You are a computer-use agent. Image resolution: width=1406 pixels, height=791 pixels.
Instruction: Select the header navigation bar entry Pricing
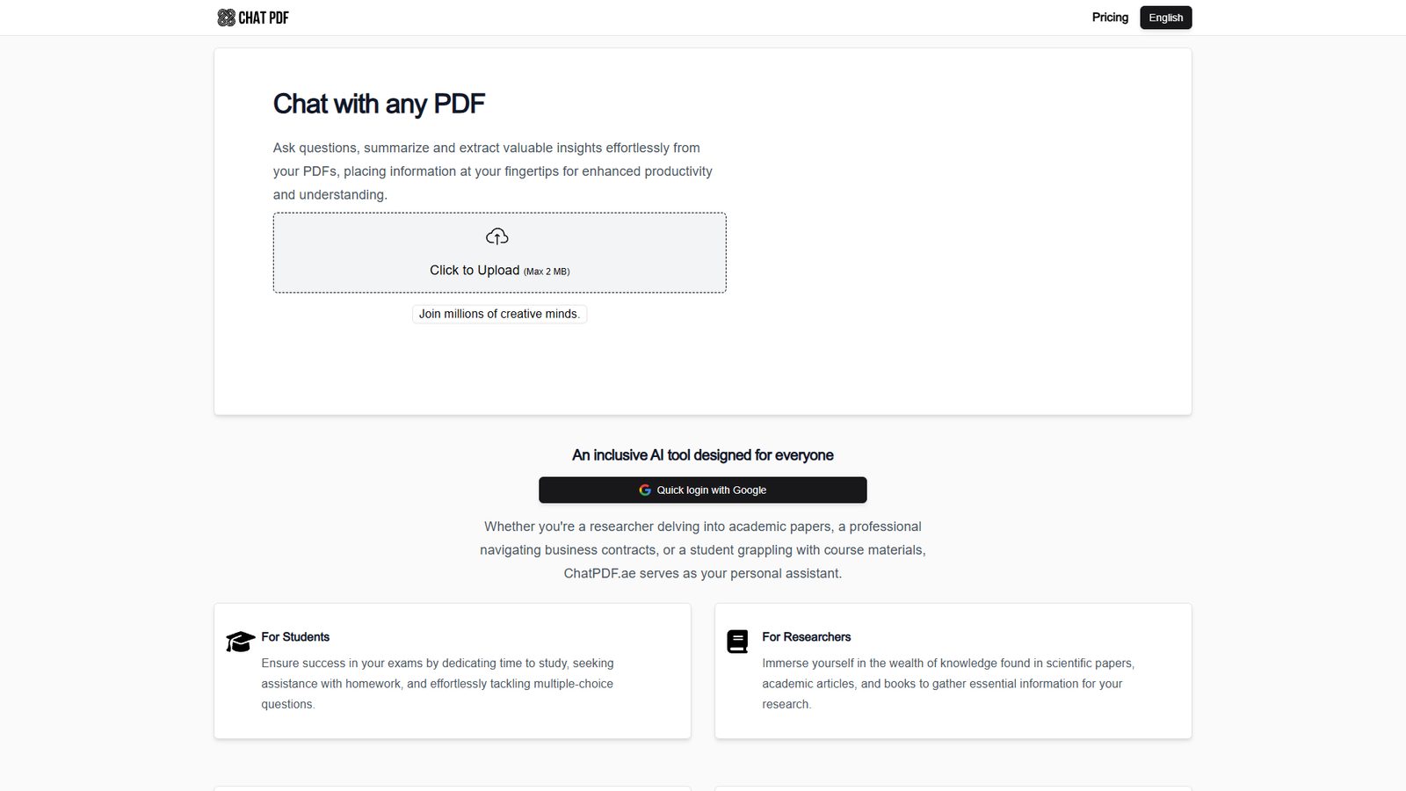(x=1110, y=17)
